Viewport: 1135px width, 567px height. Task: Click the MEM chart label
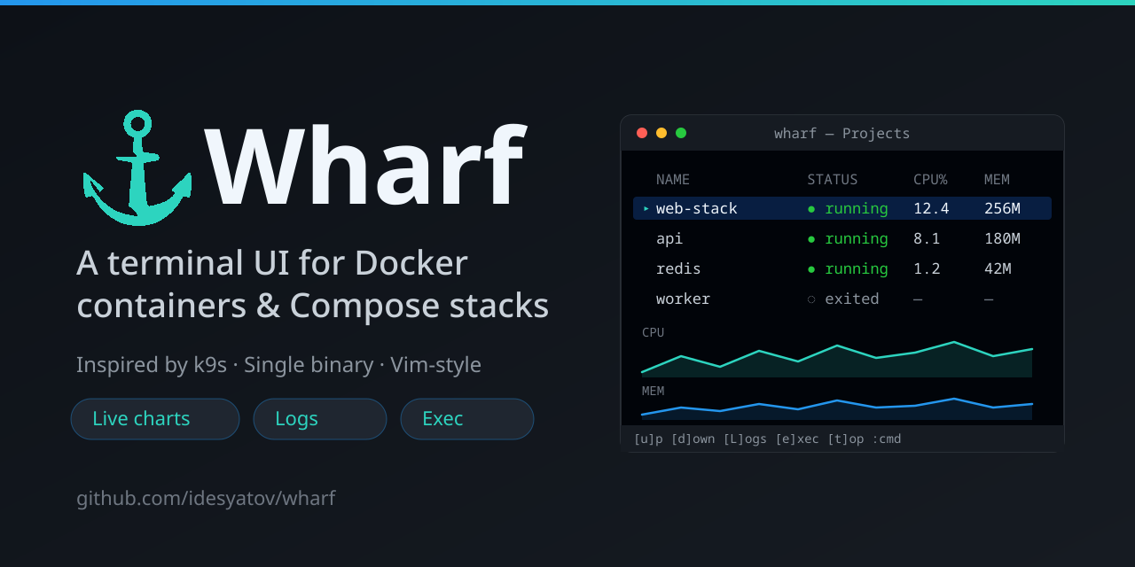coord(653,391)
